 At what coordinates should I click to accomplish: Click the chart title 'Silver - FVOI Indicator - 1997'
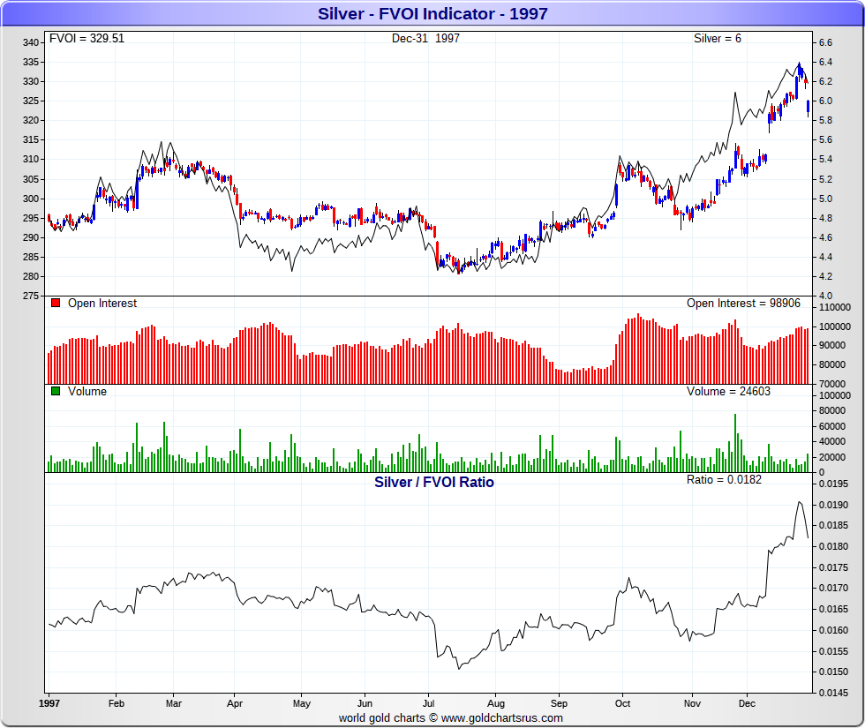(x=432, y=13)
